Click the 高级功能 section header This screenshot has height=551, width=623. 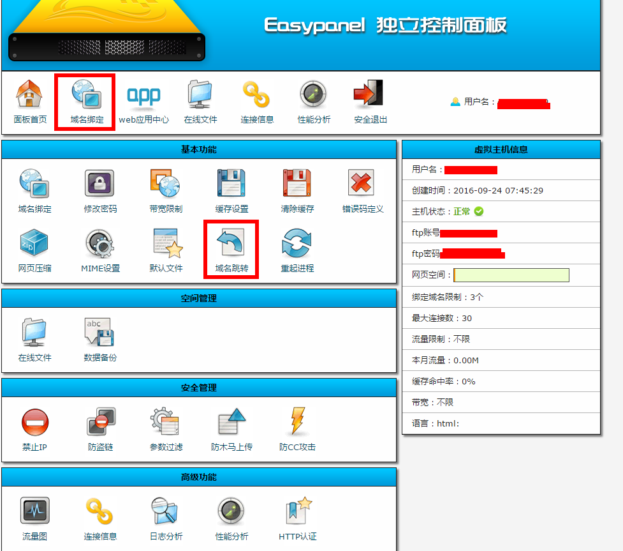tap(199, 477)
